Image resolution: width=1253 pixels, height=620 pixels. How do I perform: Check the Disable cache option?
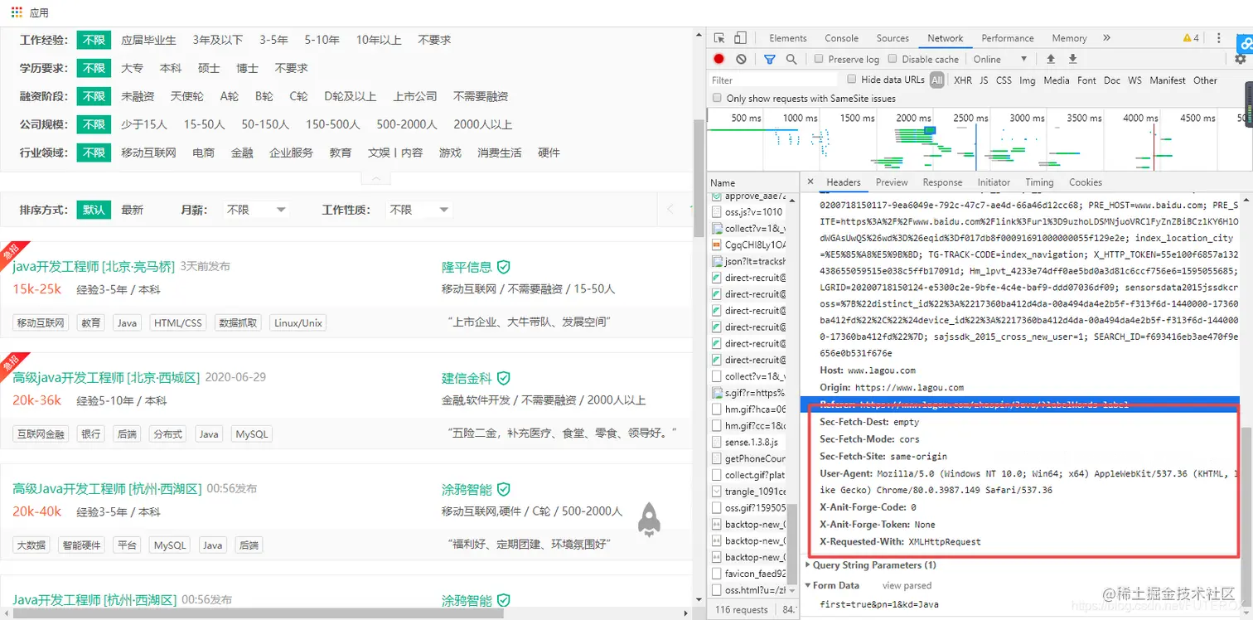[x=891, y=59]
